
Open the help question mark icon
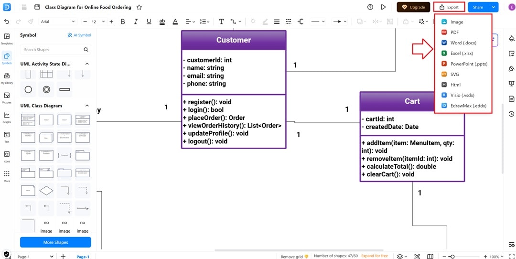(370, 7)
